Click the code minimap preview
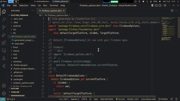The width and height of the screenshot is (180, 101). (x=169, y=29)
